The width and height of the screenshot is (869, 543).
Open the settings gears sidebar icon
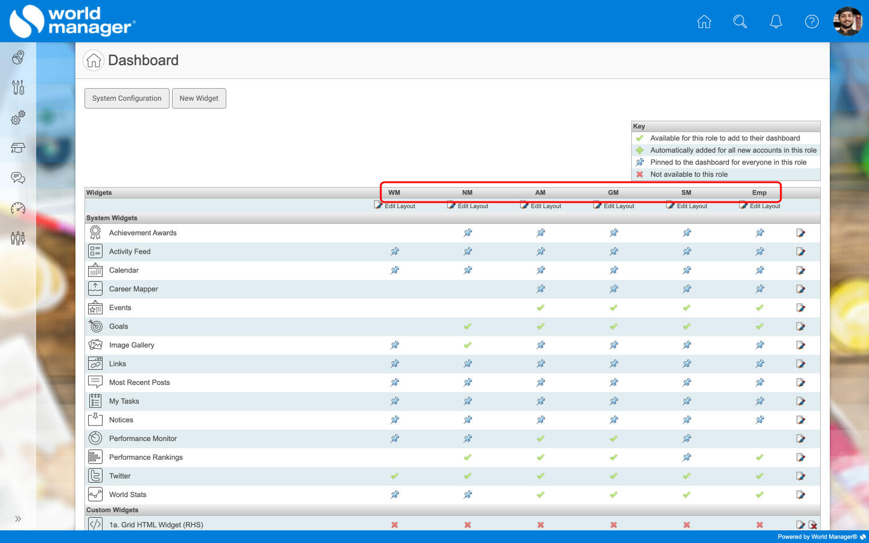(x=18, y=118)
